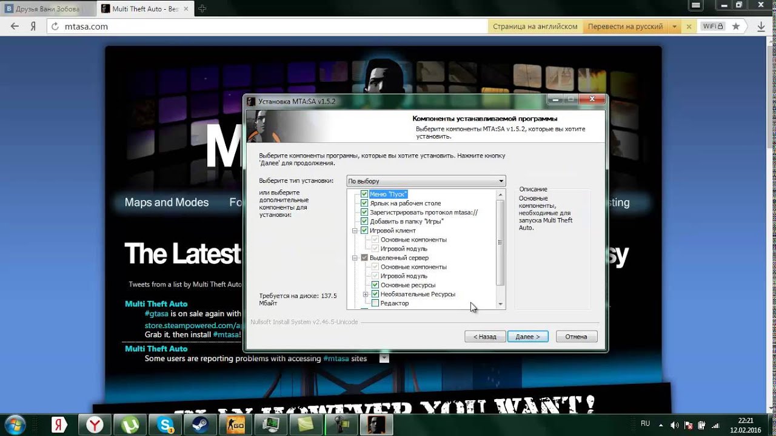Click the component list scrollbar thumb

pyautogui.click(x=500, y=242)
